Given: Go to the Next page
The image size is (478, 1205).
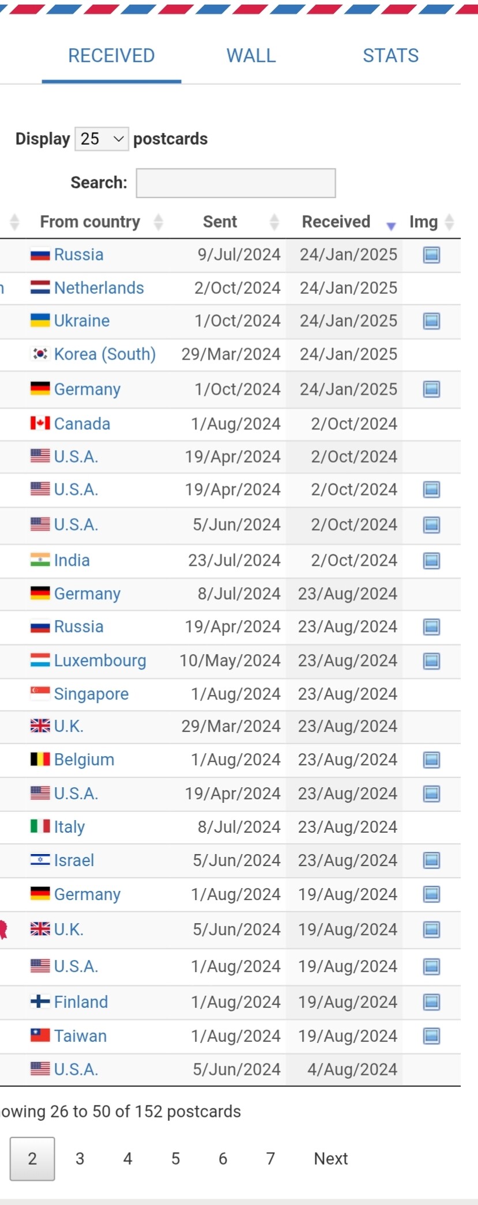Looking at the screenshot, I should point(330,1158).
